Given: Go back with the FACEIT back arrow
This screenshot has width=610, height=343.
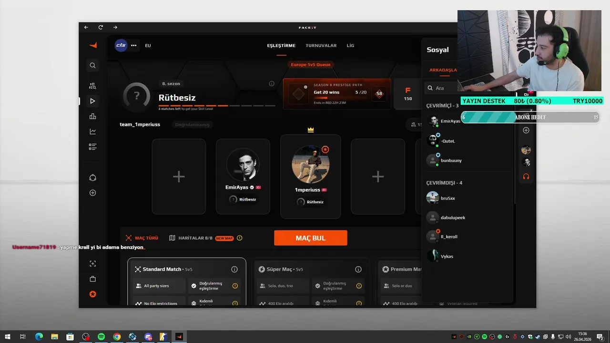Looking at the screenshot, I should (86, 28).
